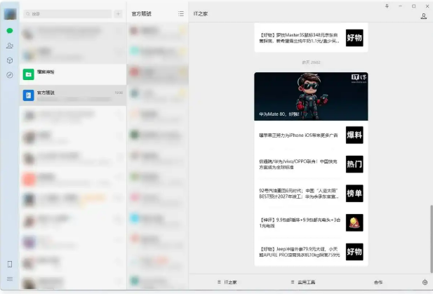Open the iPhone iOS ads article
Image resolution: width=433 pixels, height=294 pixels.
pos(311,135)
